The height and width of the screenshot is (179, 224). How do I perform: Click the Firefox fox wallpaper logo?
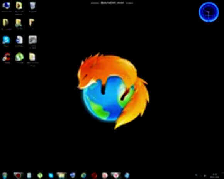[x=113, y=91]
